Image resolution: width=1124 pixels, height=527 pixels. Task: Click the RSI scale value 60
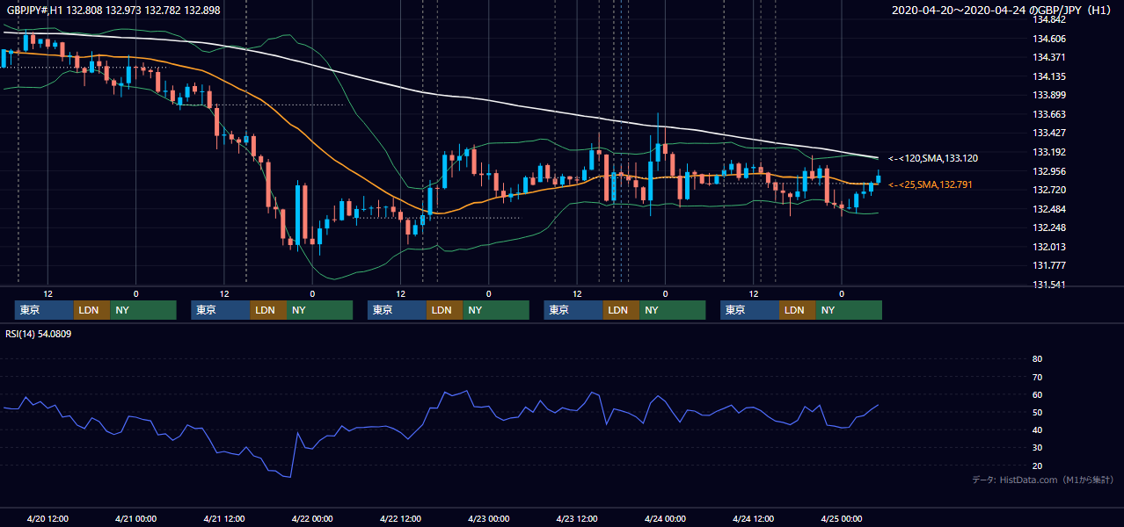pos(1037,394)
